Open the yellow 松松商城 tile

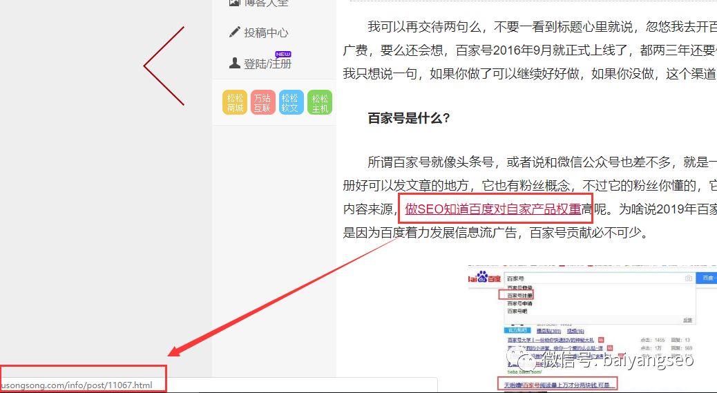[x=235, y=102]
